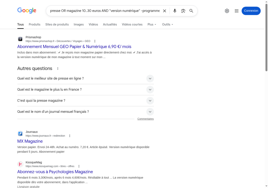Click inside the search query field
This screenshot has height=188, width=268.
(105, 11)
